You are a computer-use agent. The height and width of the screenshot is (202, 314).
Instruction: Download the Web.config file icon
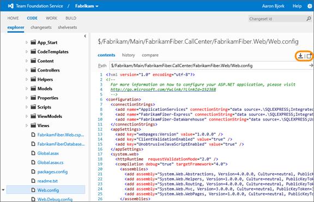point(300,56)
